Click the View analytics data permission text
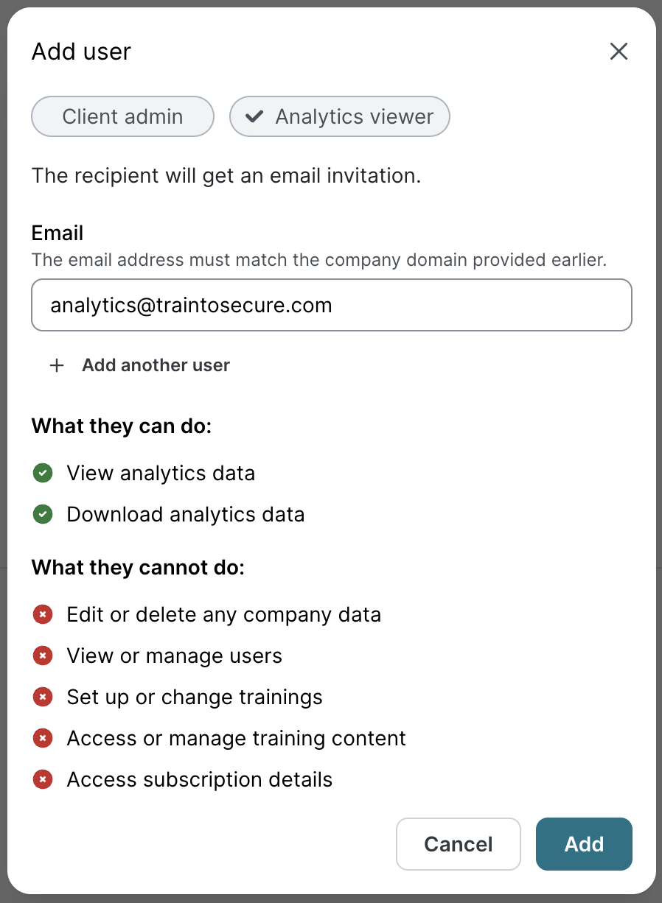The height and width of the screenshot is (903, 662). pyautogui.click(x=161, y=473)
